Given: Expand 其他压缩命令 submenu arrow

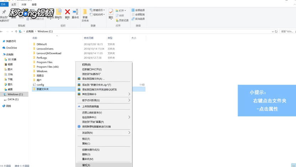Looking at the screenshot, I should [129, 94].
